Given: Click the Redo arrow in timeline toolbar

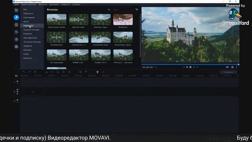Looking at the screenshot, I should [x=30, y=72].
